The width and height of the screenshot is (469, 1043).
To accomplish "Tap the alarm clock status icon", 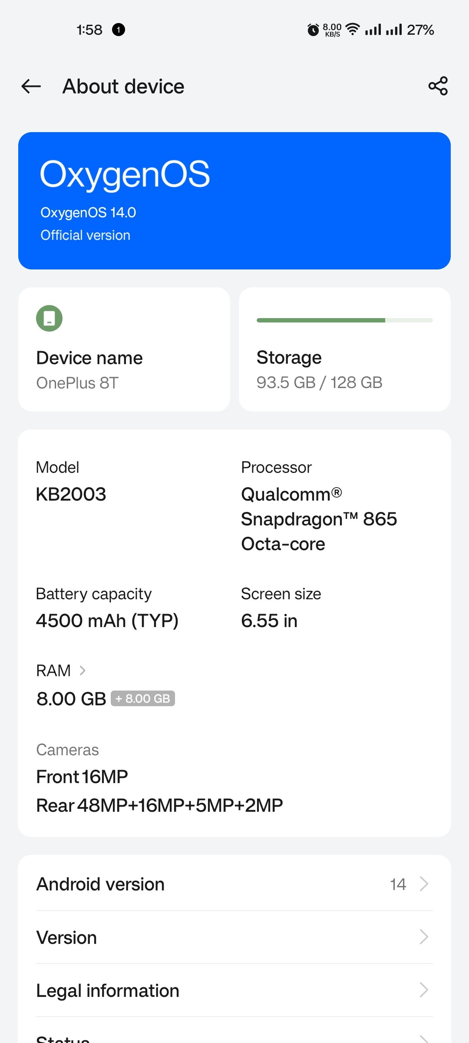I will [313, 30].
